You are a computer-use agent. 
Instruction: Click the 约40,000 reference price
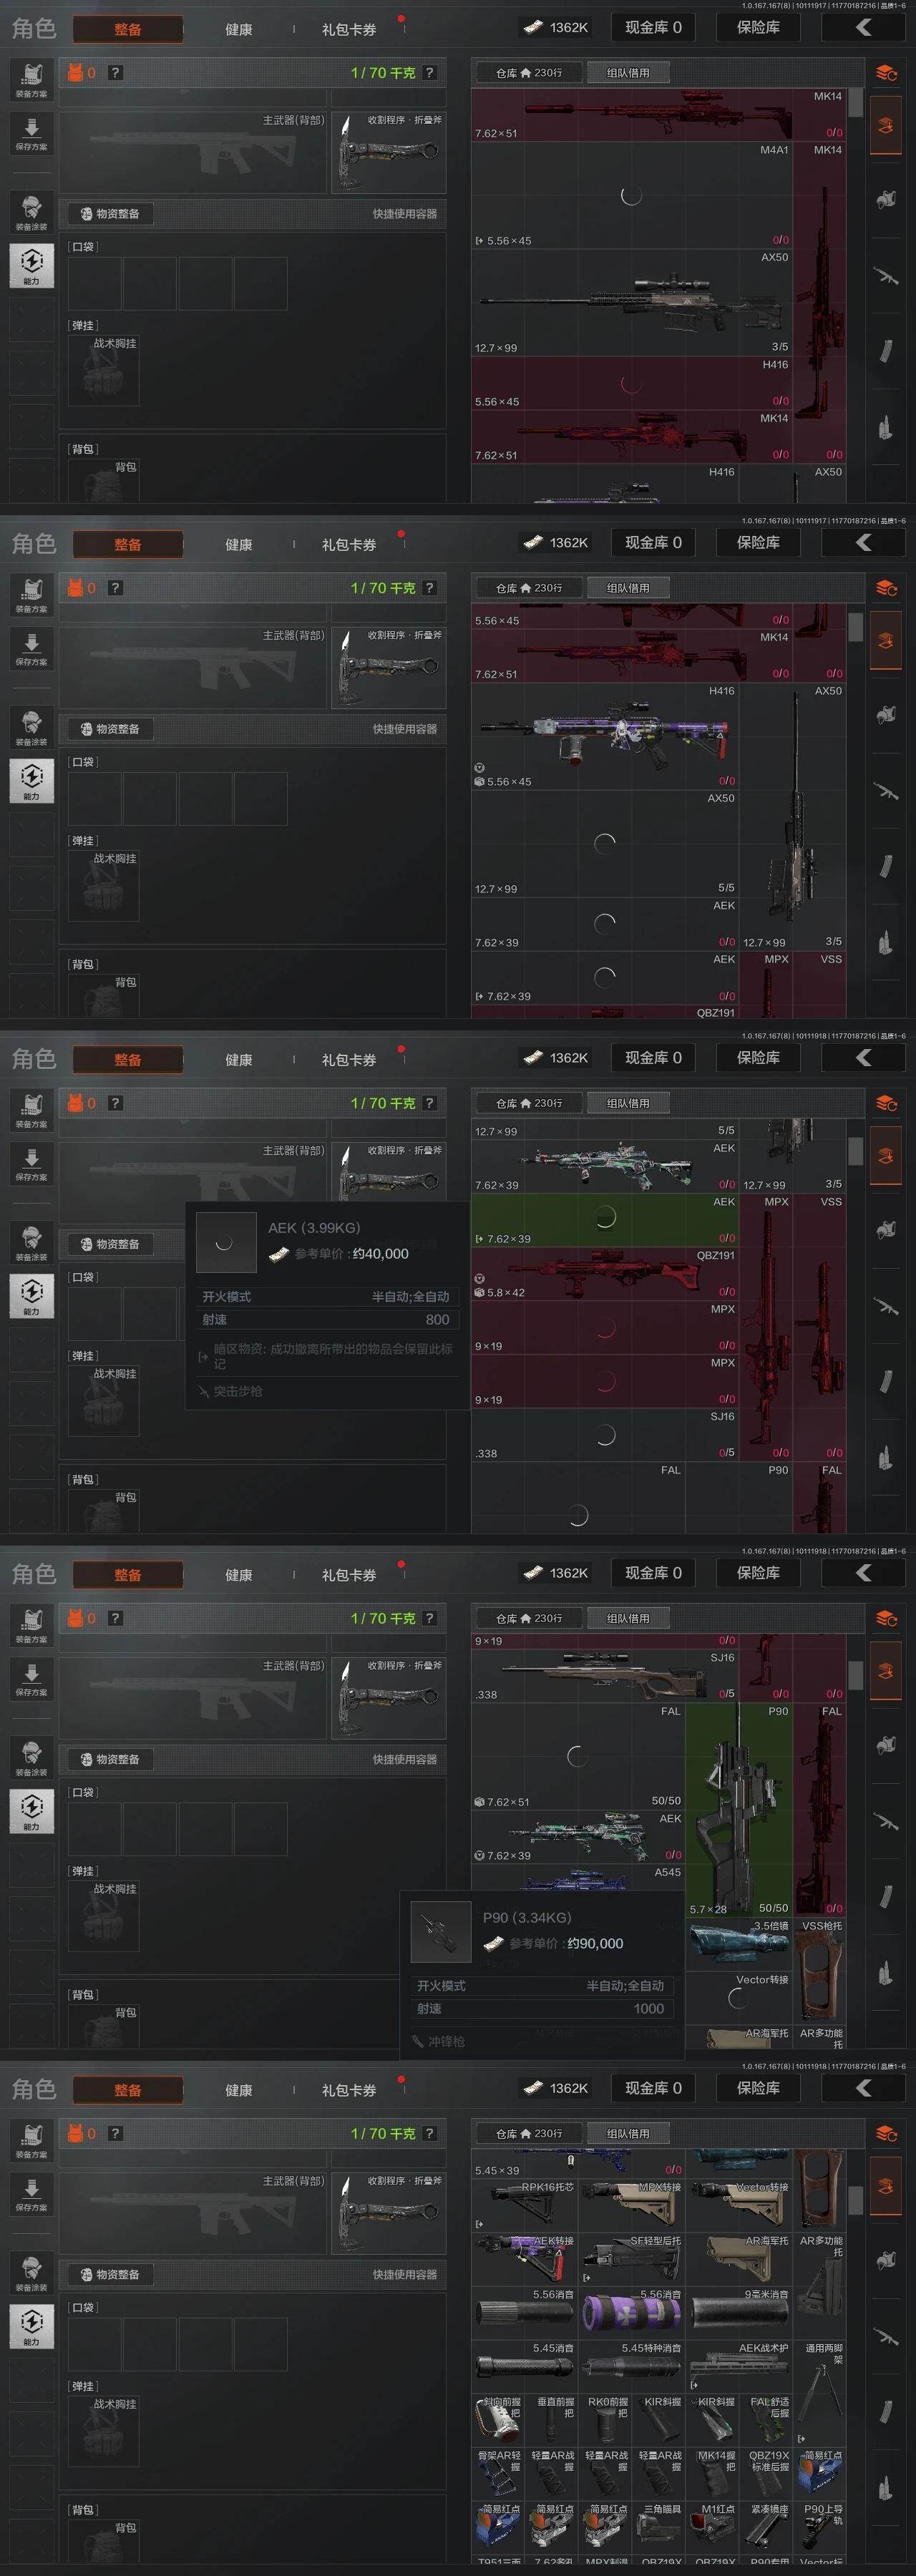[380, 1254]
